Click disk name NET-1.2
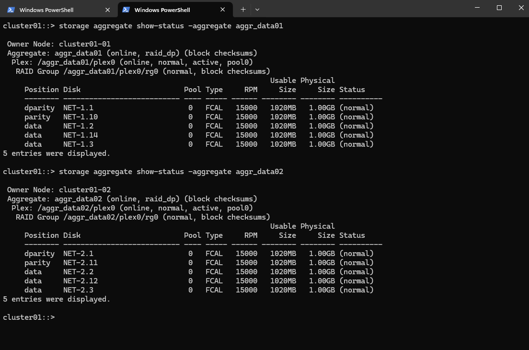 click(78, 126)
